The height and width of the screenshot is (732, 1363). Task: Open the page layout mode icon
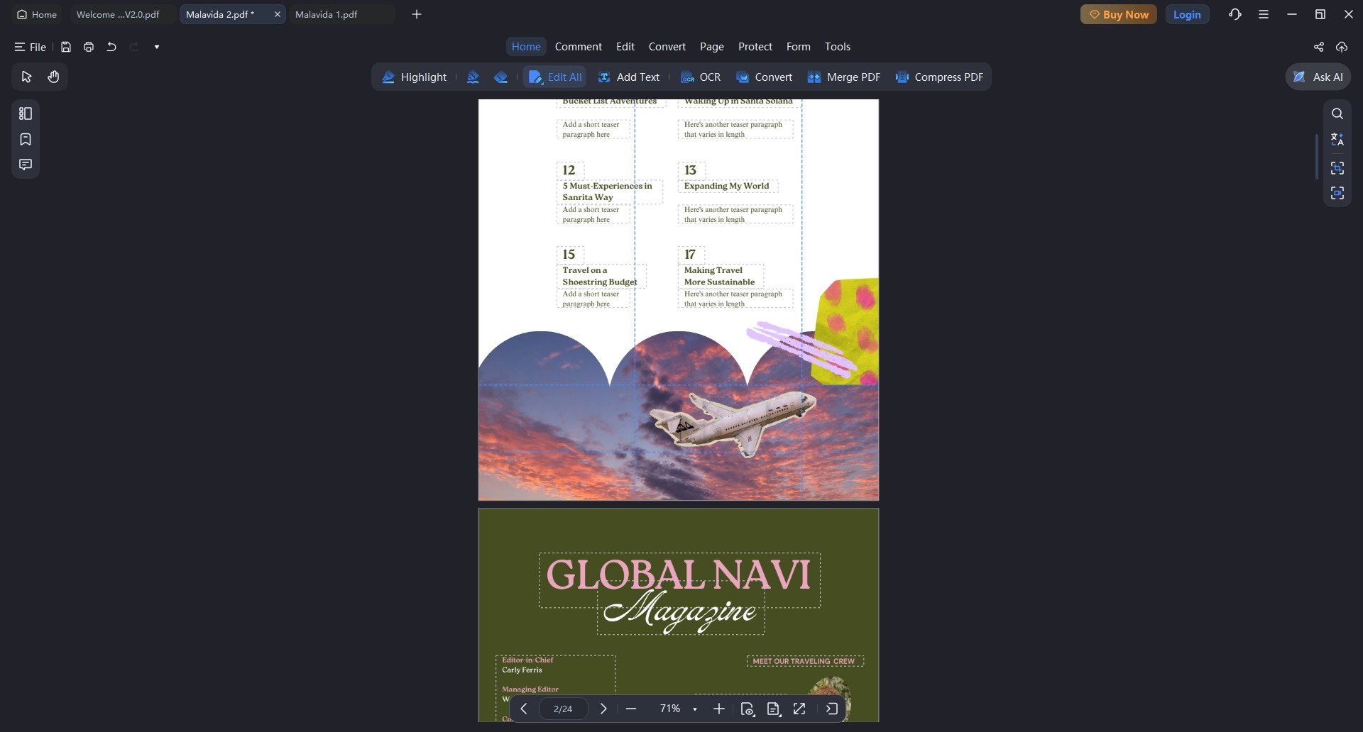point(774,709)
